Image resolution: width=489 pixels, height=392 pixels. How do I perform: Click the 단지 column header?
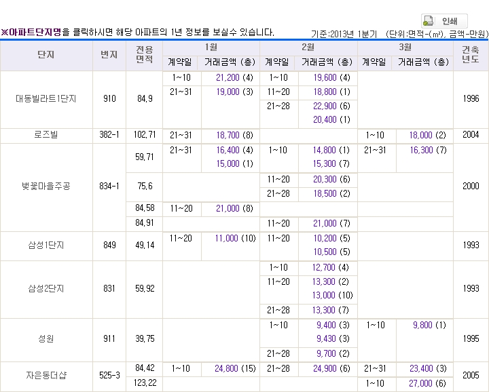(x=46, y=55)
